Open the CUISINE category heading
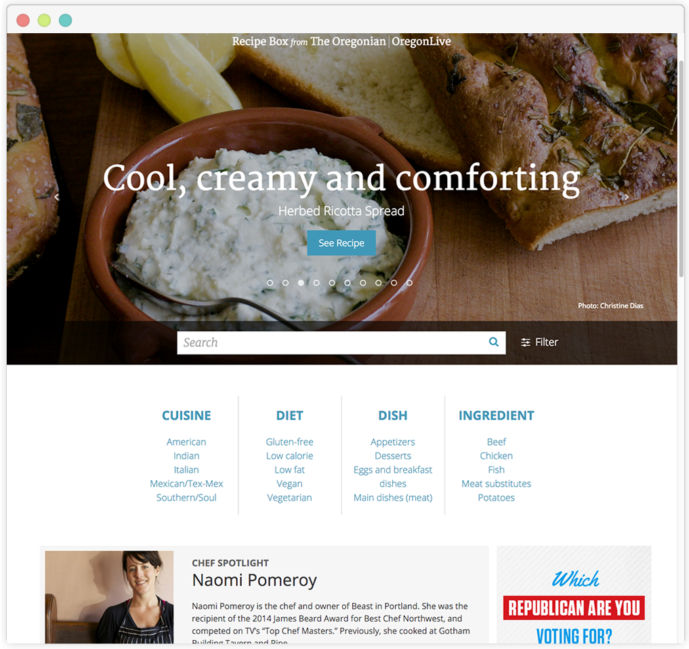This screenshot has height=649, width=689. pos(186,416)
